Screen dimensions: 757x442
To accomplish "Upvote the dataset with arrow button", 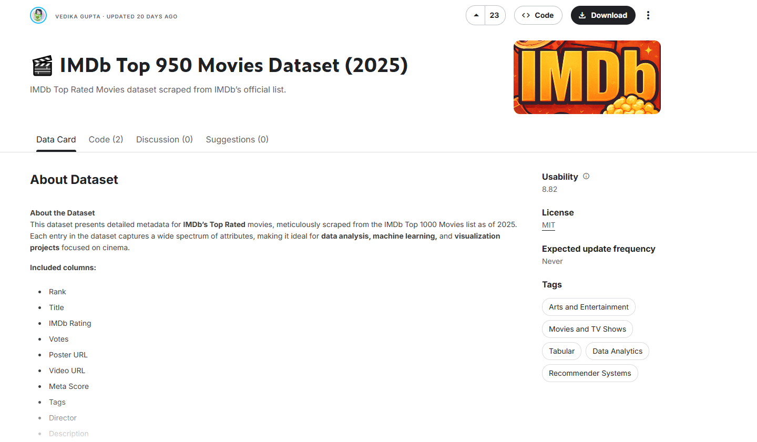I will tap(476, 15).
